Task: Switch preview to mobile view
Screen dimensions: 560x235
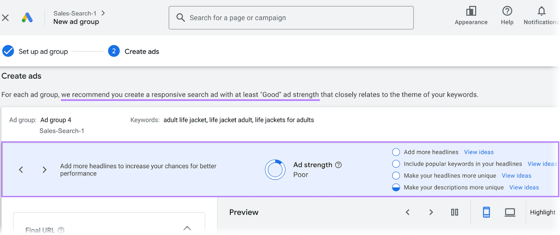Action: coord(486,212)
